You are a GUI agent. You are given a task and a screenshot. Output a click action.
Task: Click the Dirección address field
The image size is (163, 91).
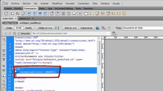pos(71,33)
